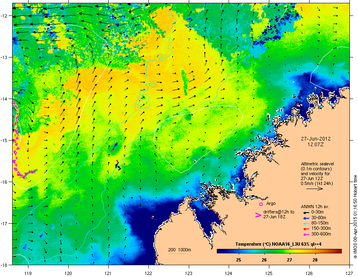
Task: Click the '300-600m' depth label
Action: pos(321,234)
